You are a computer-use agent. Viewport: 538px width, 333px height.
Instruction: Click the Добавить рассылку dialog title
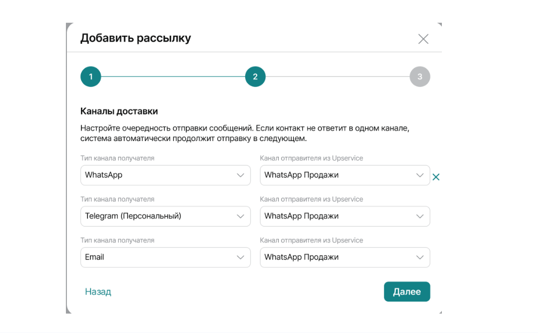136,38
